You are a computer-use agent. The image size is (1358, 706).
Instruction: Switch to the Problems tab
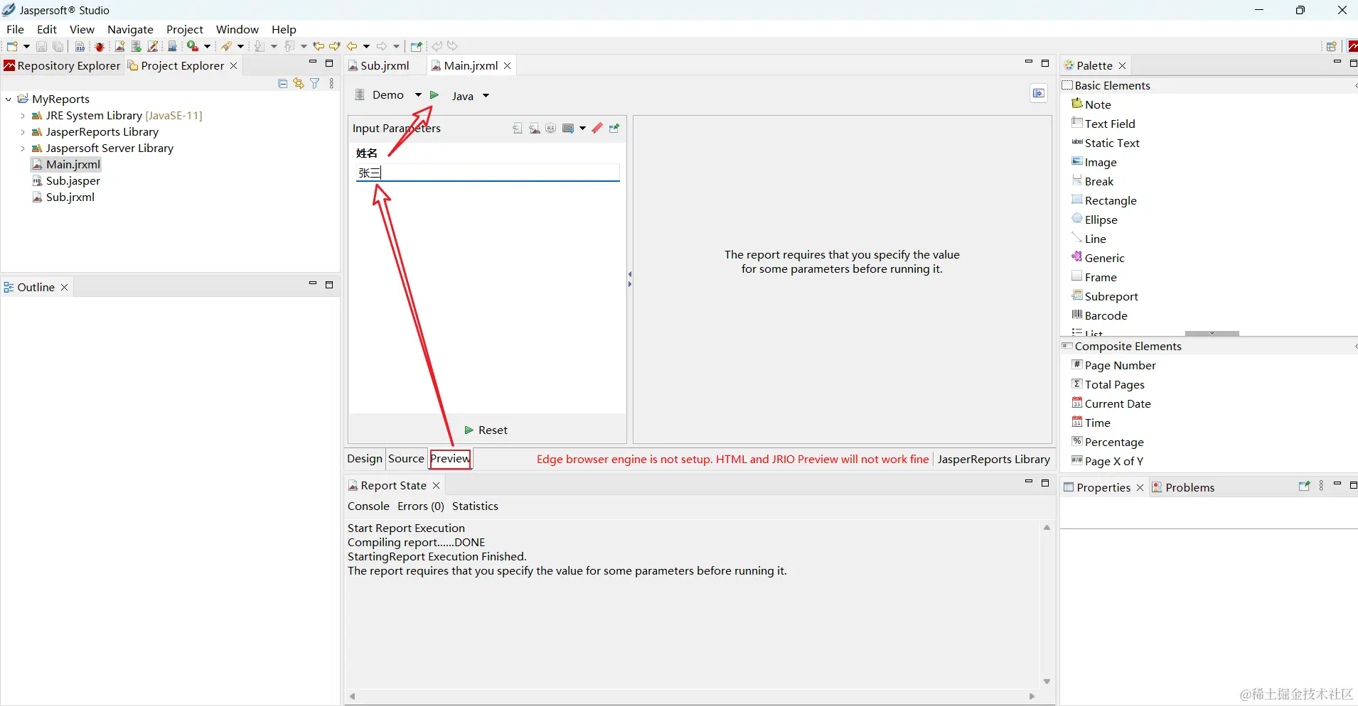(1183, 487)
